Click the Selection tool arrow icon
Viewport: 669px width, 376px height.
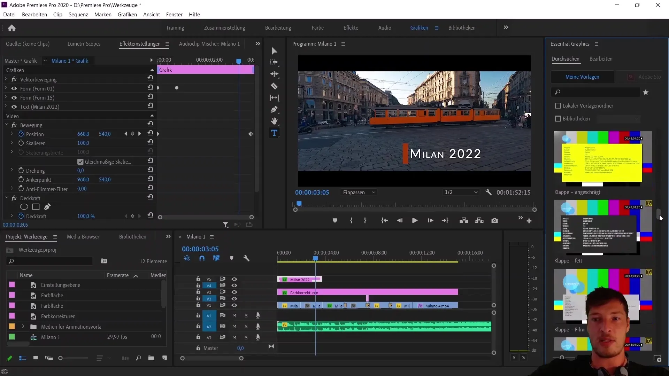274,50
